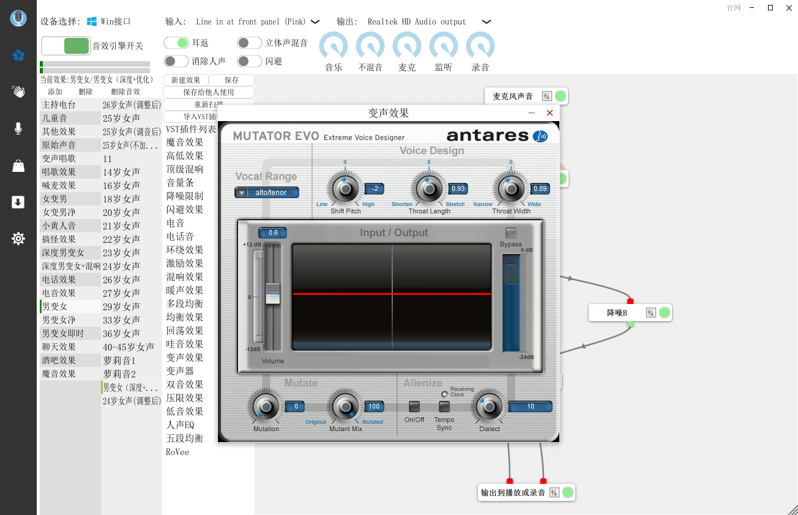The height and width of the screenshot is (515, 798).
Task: Click 官网 link in title bar
Action: (x=734, y=8)
